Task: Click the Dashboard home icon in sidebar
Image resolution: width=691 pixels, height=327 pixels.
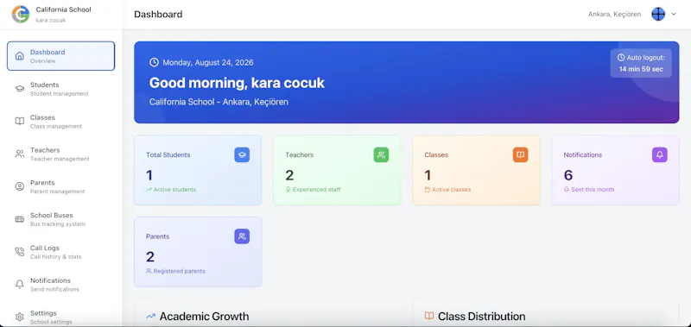Action: pos(19,56)
